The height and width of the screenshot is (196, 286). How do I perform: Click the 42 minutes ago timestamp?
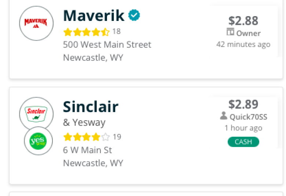[243, 44]
